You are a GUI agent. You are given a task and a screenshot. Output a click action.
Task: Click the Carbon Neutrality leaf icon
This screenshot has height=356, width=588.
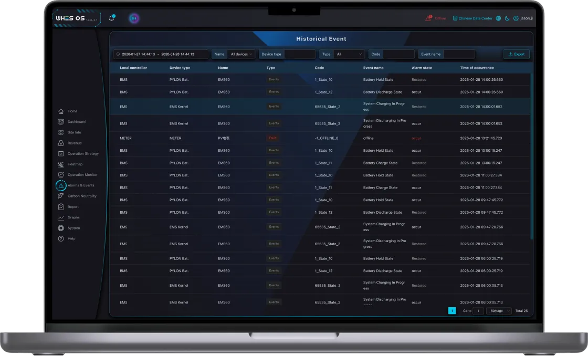pyautogui.click(x=61, y=196)
